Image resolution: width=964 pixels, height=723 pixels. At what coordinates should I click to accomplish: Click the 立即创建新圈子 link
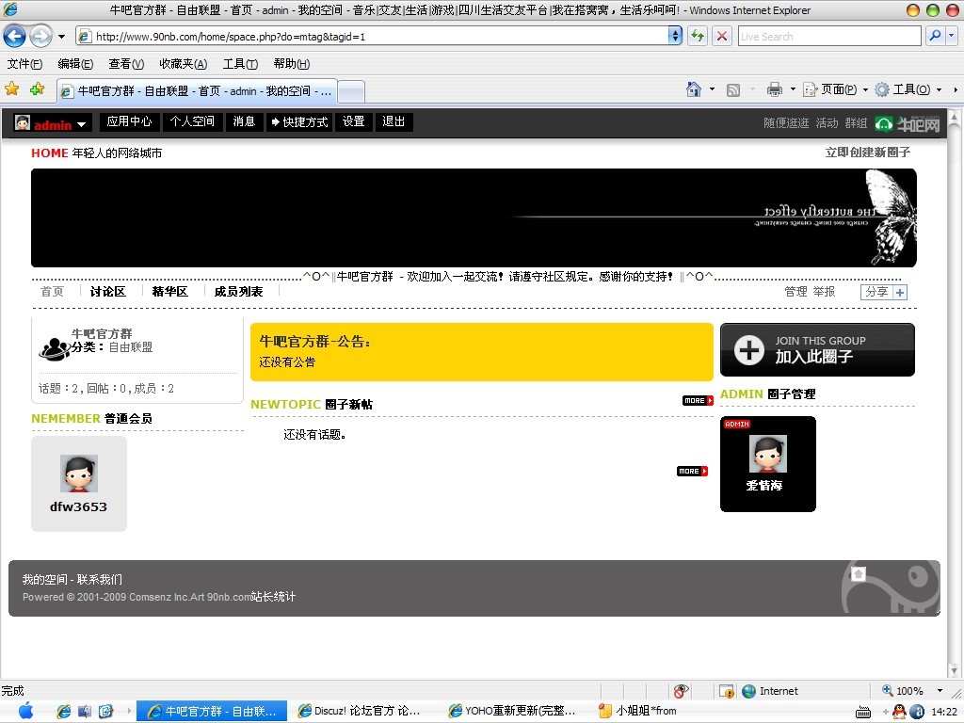[x=867, y=153]
